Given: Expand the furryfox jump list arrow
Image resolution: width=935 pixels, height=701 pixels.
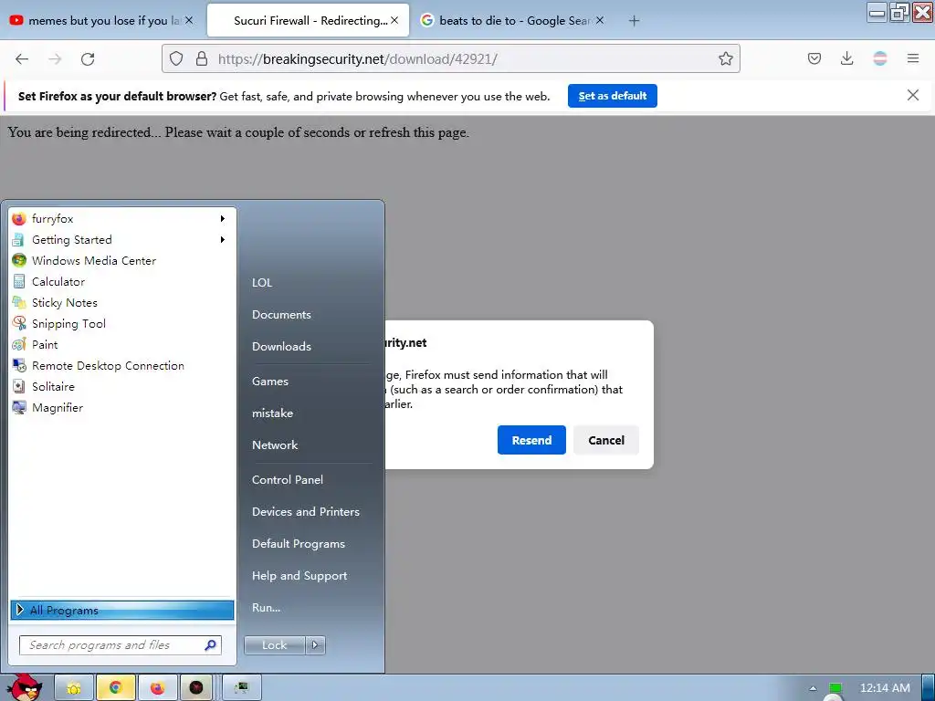Looking at the screenshot, I should pyautogui.click(x=223, y=219).
